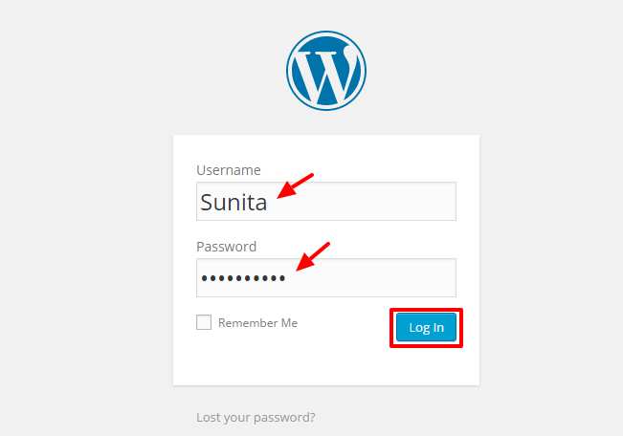This screenshot has height=436, width=623.
Task: Click blank white area of the login form
Action: [325, 363]
